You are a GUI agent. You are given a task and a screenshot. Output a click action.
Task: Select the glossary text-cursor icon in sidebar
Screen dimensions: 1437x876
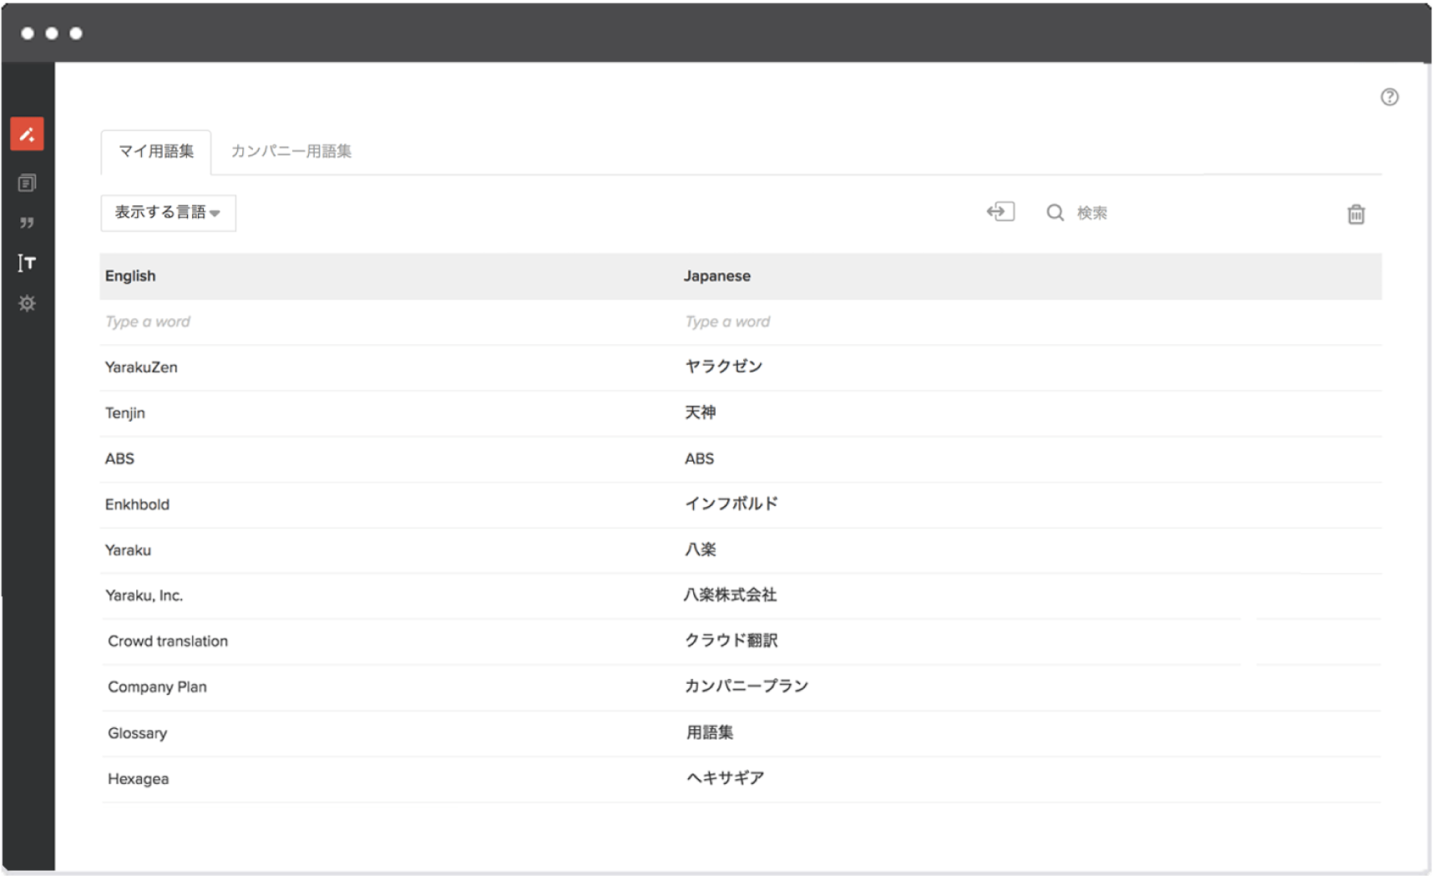point(27,263)
